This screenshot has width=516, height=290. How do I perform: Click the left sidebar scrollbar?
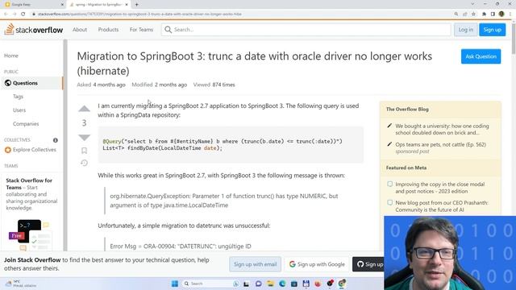coord(65,145)
